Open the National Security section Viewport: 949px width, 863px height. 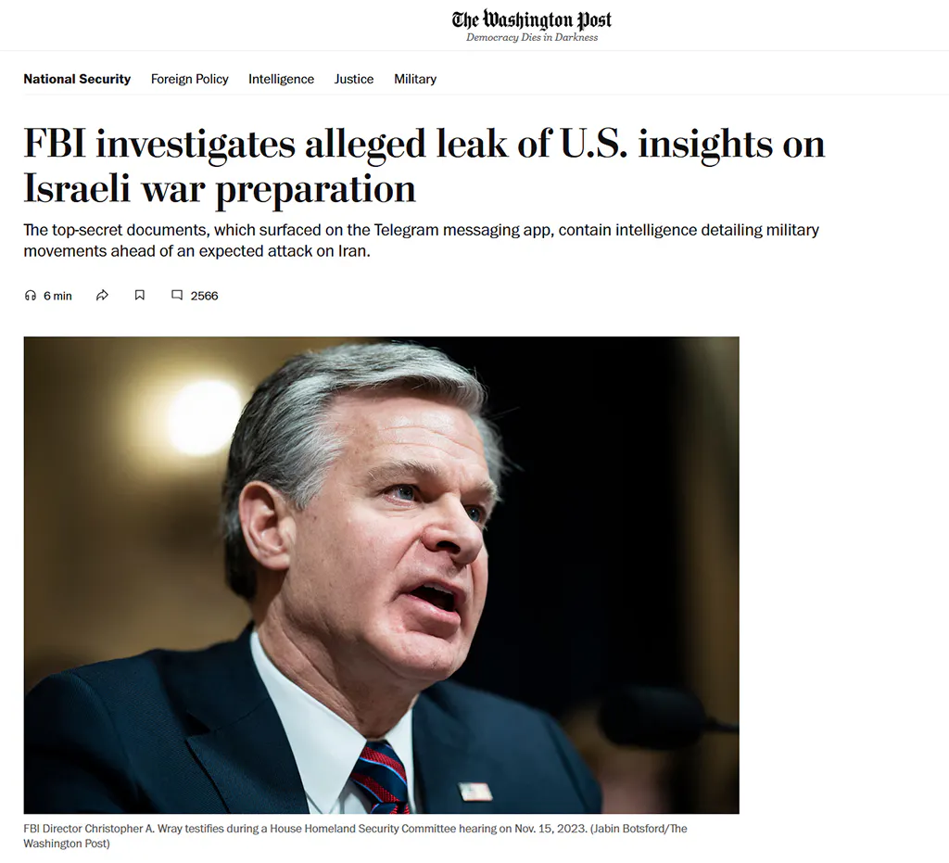coord(77,80)
